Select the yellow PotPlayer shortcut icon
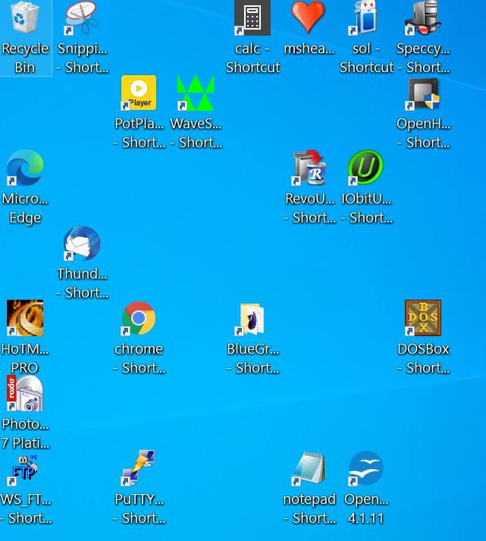Viewport: 486px width, 541px height. tap(139, 93)
